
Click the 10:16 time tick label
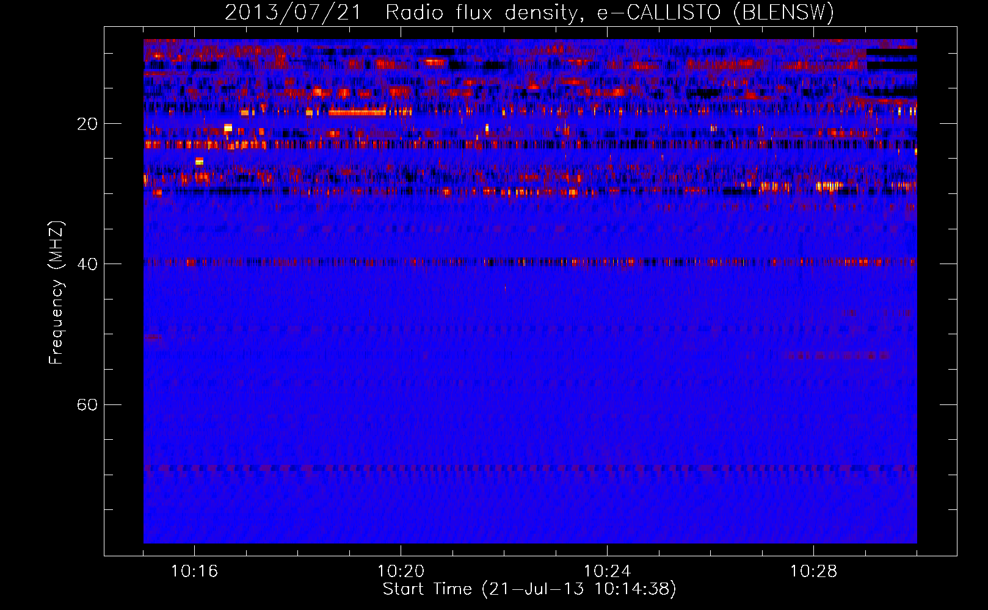194,572
